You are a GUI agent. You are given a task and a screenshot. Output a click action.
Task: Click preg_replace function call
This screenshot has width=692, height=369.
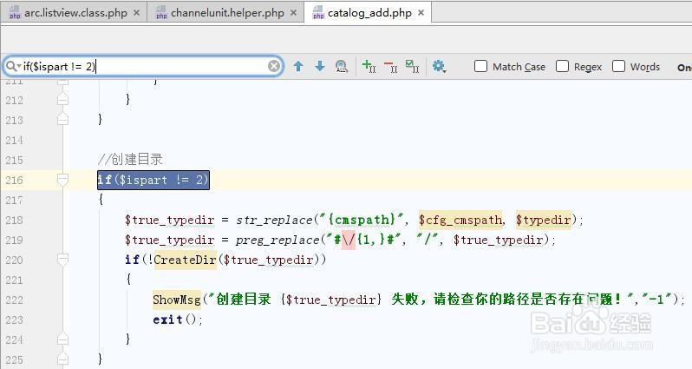(277, 240)
